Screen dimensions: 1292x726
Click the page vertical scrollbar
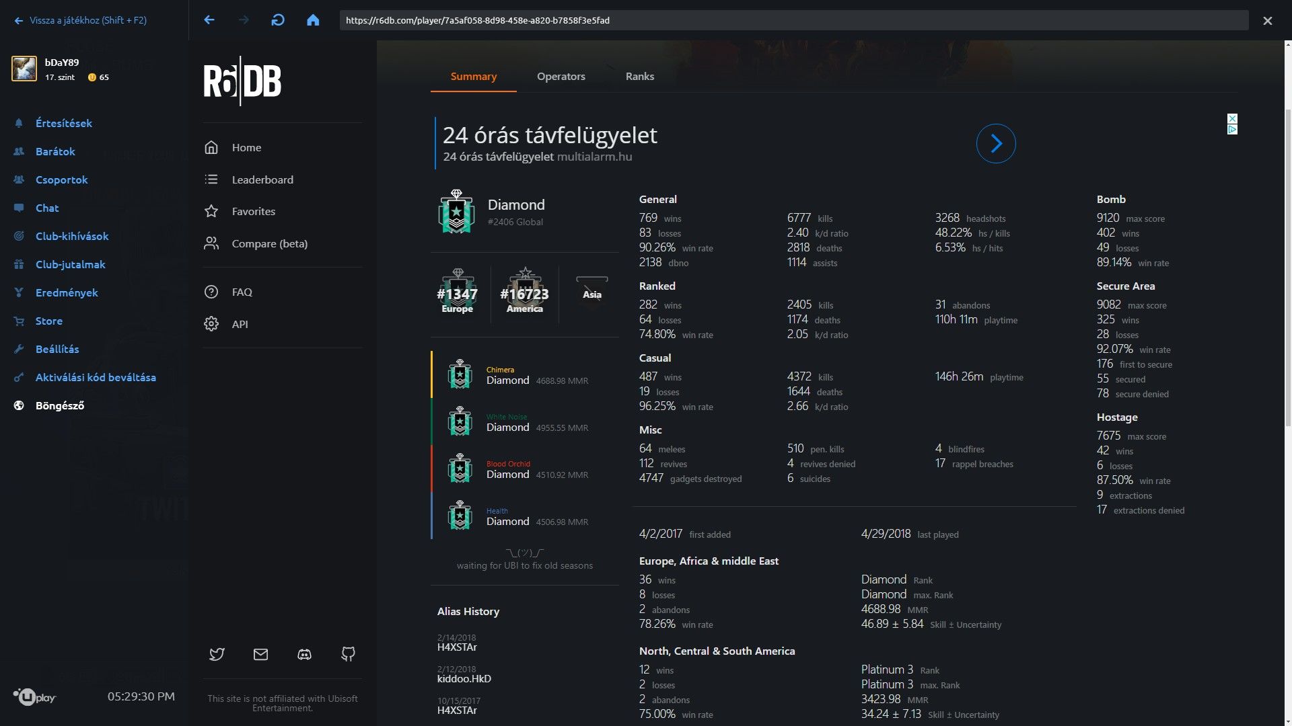pos(1288,269)
